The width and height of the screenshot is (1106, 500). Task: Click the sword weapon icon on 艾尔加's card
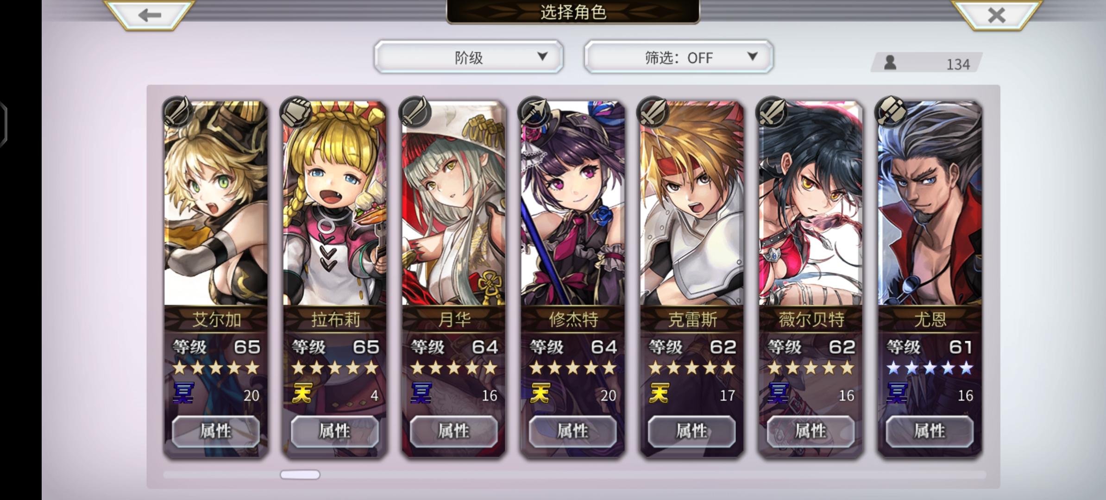coord(177,112)
